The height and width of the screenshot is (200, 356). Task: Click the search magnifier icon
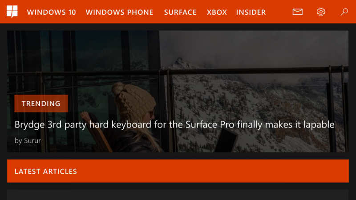click(x=344, y=12)
